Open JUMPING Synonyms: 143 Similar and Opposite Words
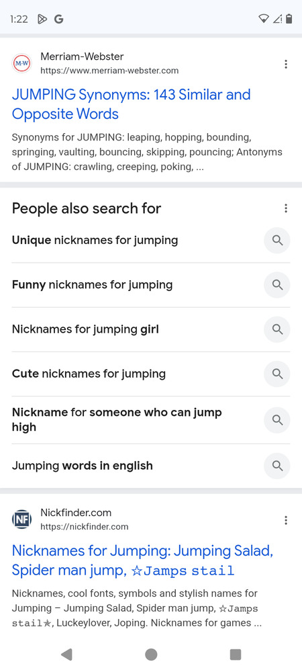Viewport: 302px width, 672px height. coord(132,104)
